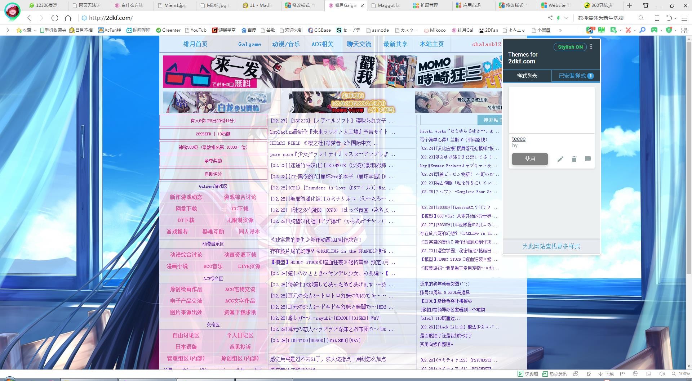Open the 聊天交流 nav menu item
The image size is (692, 381).
[x=359, y=44]
